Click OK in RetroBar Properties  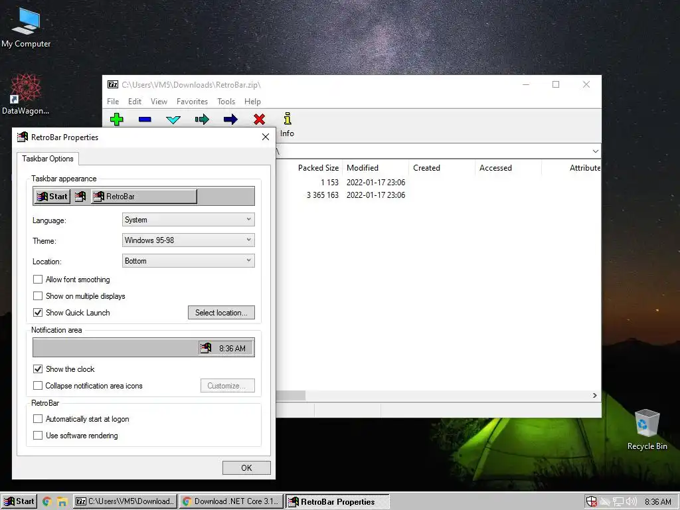pyautogui.click(x=246, y=467)
